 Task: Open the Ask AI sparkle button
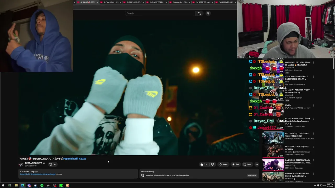pyautogui.click(x=235, y=164)
